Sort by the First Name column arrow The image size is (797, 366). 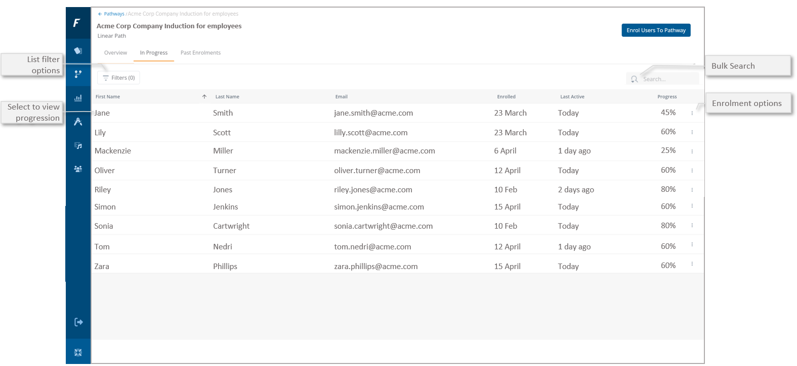tap(204, 97)
